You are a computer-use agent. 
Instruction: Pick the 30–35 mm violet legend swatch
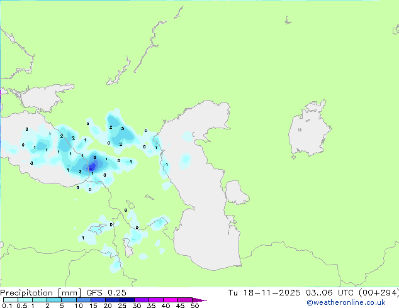click(142, 300)
